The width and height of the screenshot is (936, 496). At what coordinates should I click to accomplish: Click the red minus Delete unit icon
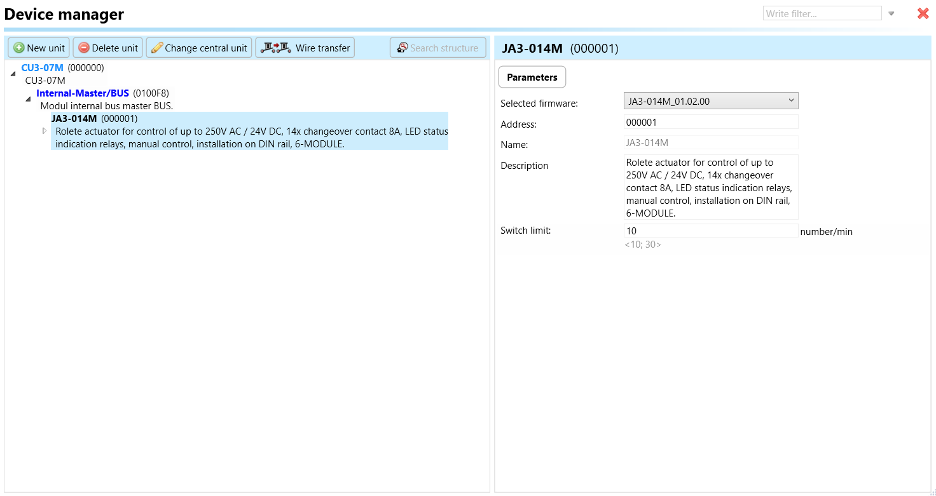(x=83, y=48)
